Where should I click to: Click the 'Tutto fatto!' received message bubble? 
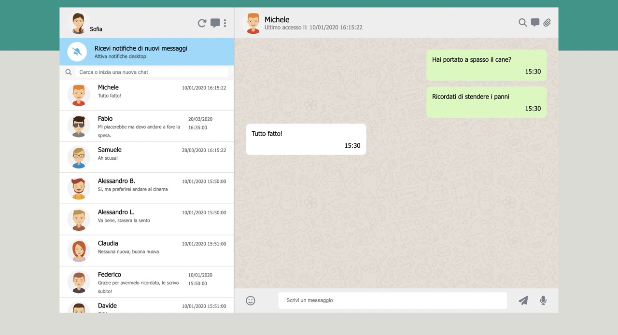306,139
